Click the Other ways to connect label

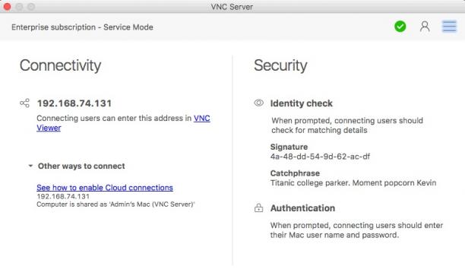[x=81, y=166]
